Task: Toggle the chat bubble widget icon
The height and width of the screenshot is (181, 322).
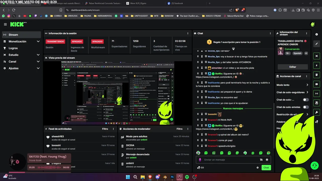Action: coord(316,84)
